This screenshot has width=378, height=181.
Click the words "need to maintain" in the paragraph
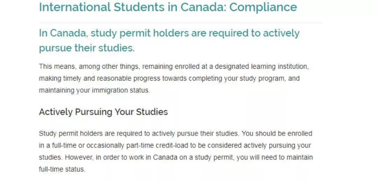287,158
